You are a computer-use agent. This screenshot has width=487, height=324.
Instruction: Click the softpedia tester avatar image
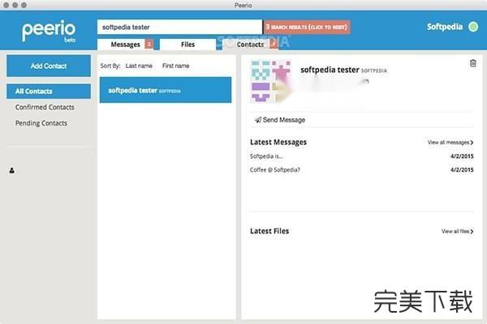tap(271, 81)
